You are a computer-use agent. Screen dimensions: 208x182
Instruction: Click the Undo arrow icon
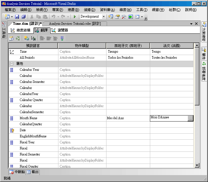point(54,17)
